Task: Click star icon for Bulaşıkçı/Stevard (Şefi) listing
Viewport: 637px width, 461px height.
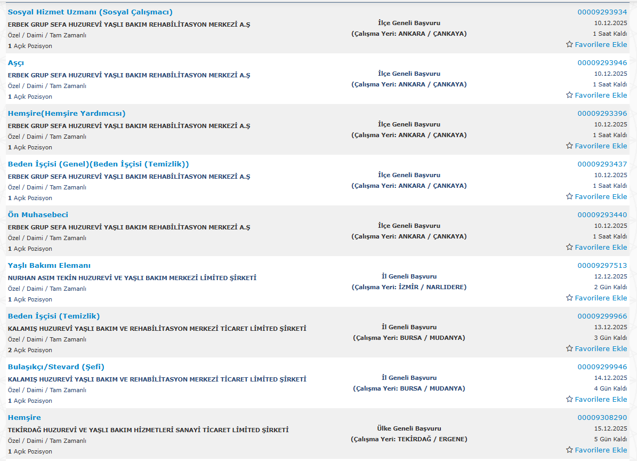Action: coord(569,399)
